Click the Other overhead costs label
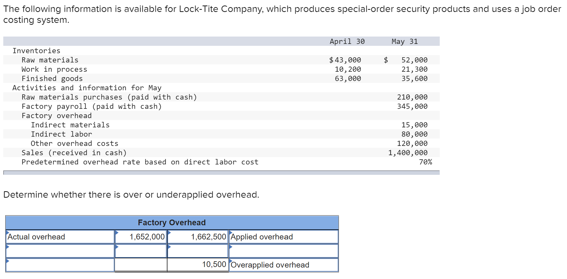 tap(75, 143)
